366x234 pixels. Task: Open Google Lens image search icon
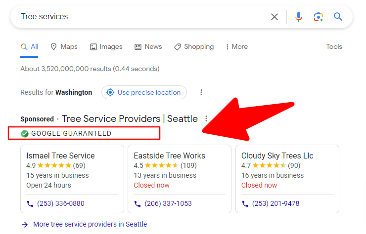[x=318, y=17]
